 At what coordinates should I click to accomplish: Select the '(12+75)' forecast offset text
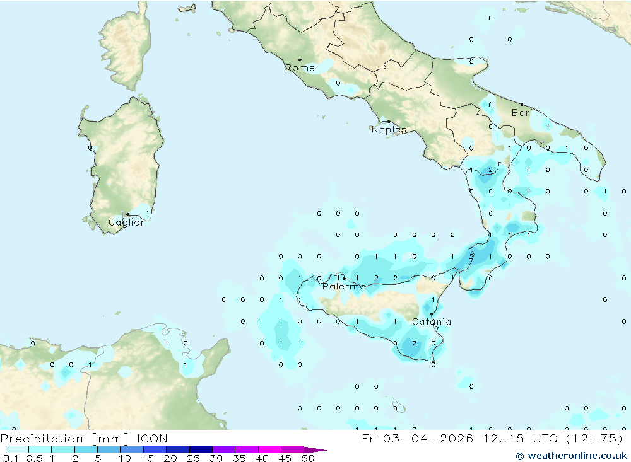coord(594,438)
